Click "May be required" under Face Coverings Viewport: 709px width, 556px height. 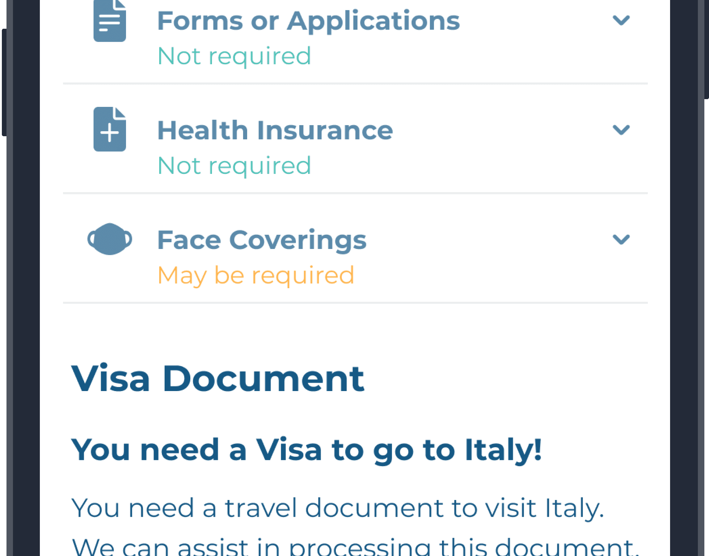255,276
